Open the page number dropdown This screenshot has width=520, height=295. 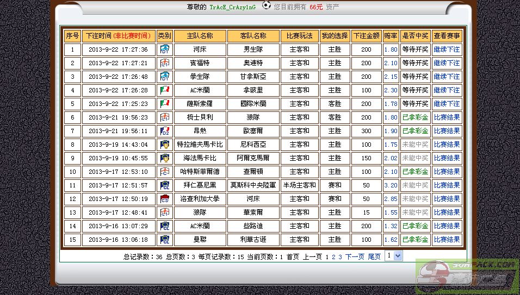click(x=393, y=255)
